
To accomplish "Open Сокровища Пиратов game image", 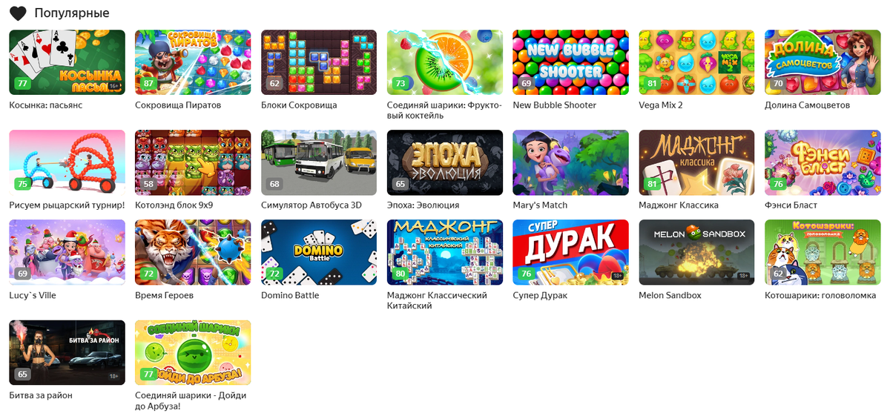I will (x=193, y=62).
